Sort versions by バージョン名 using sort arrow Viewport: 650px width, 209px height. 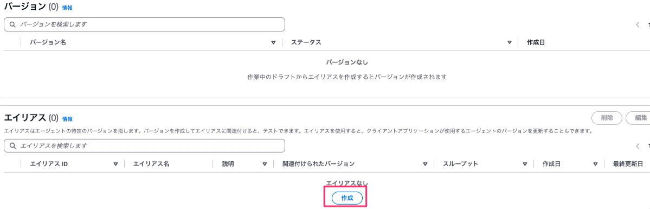[x=273, y=43]
